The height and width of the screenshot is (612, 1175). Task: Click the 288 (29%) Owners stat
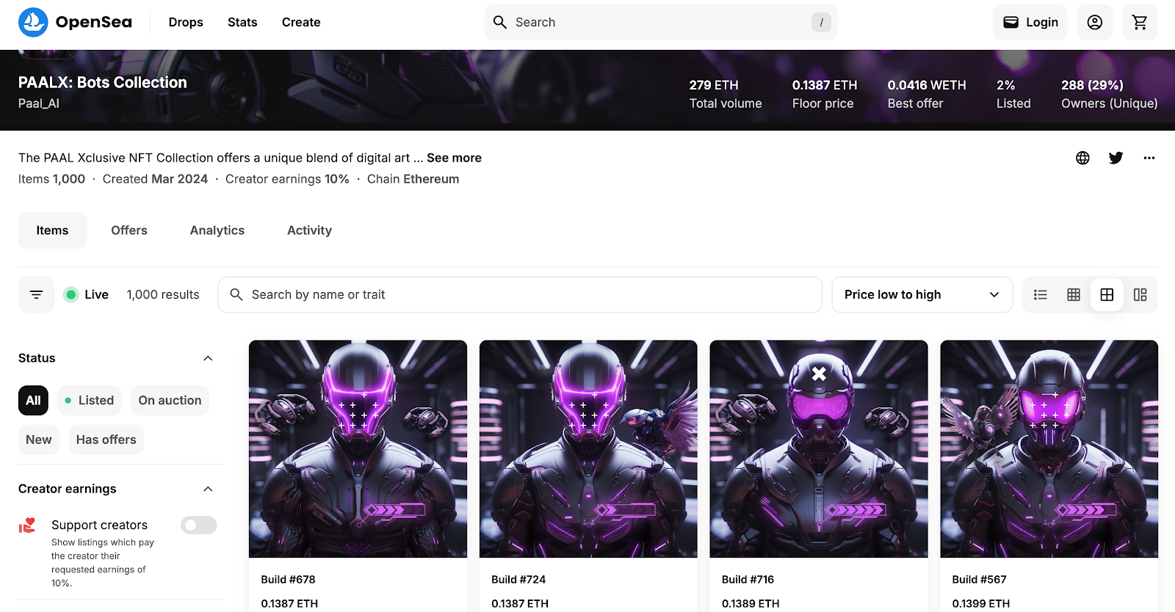click(1110, 94)
